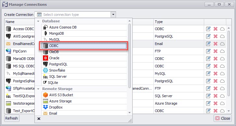
Task: Delete the FtpConn connection
Action: 216,51
